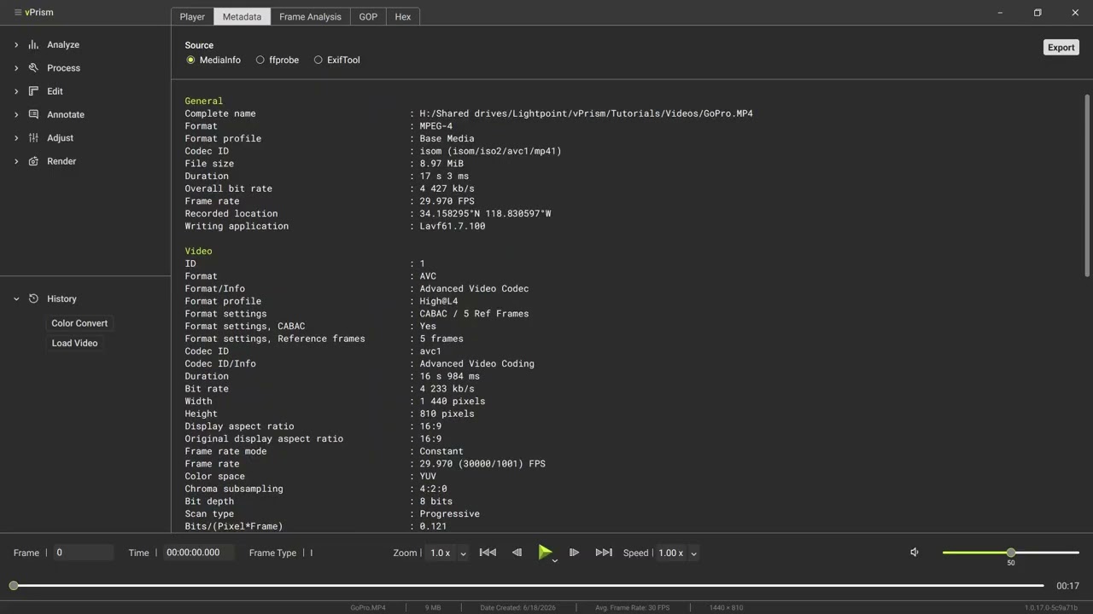Viewport: 1093px width, 614px height.
Task: Expand the Edit section
Action: point(16,91)
